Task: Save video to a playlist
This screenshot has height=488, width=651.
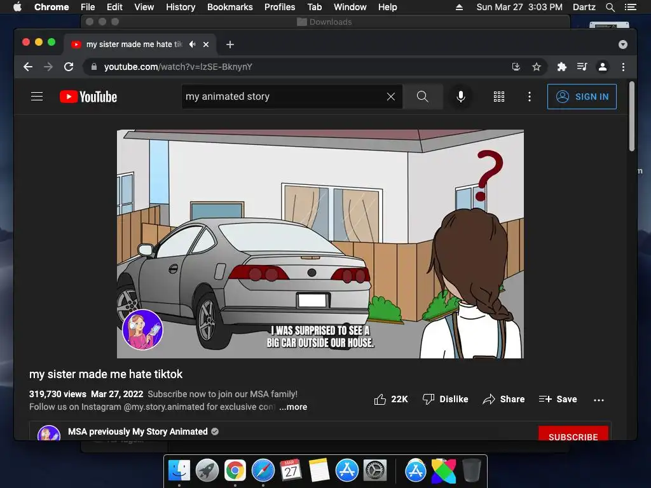Action: pos(558,399)
